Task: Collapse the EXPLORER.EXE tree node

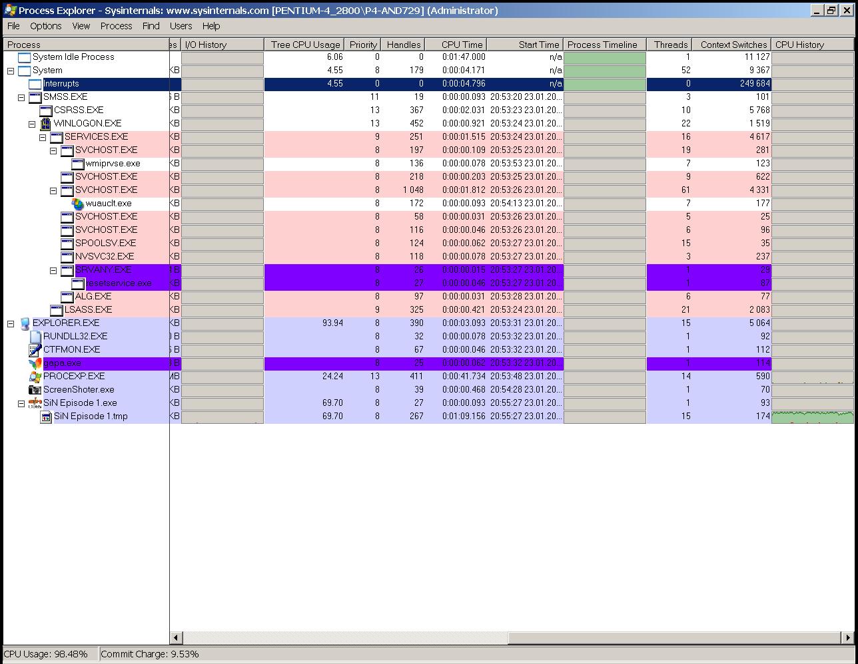Action: click(x=11, y=323)
